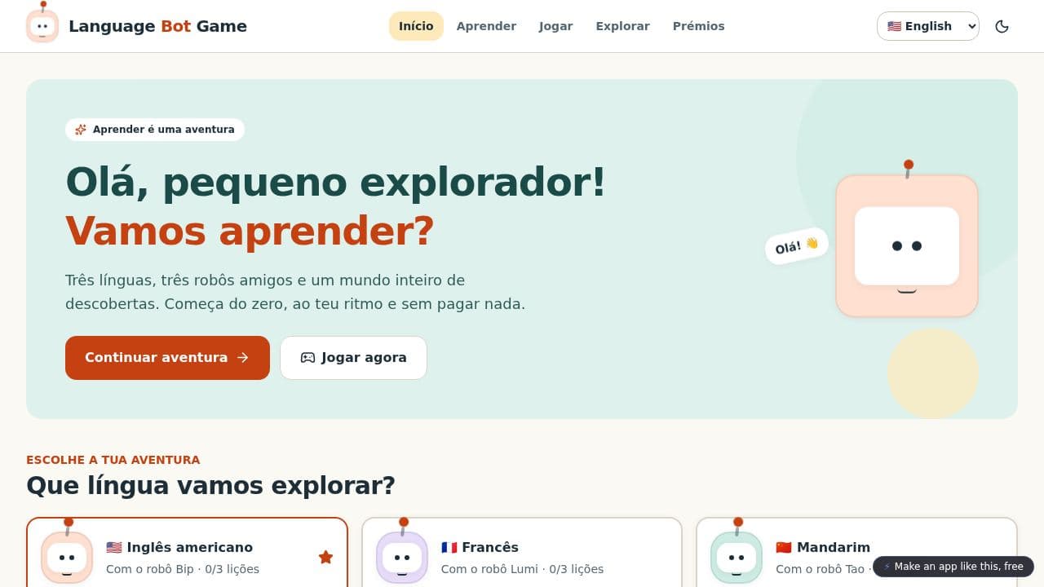Click the text Com o robô Lumi · 0/3 lições

coord(522,569)
